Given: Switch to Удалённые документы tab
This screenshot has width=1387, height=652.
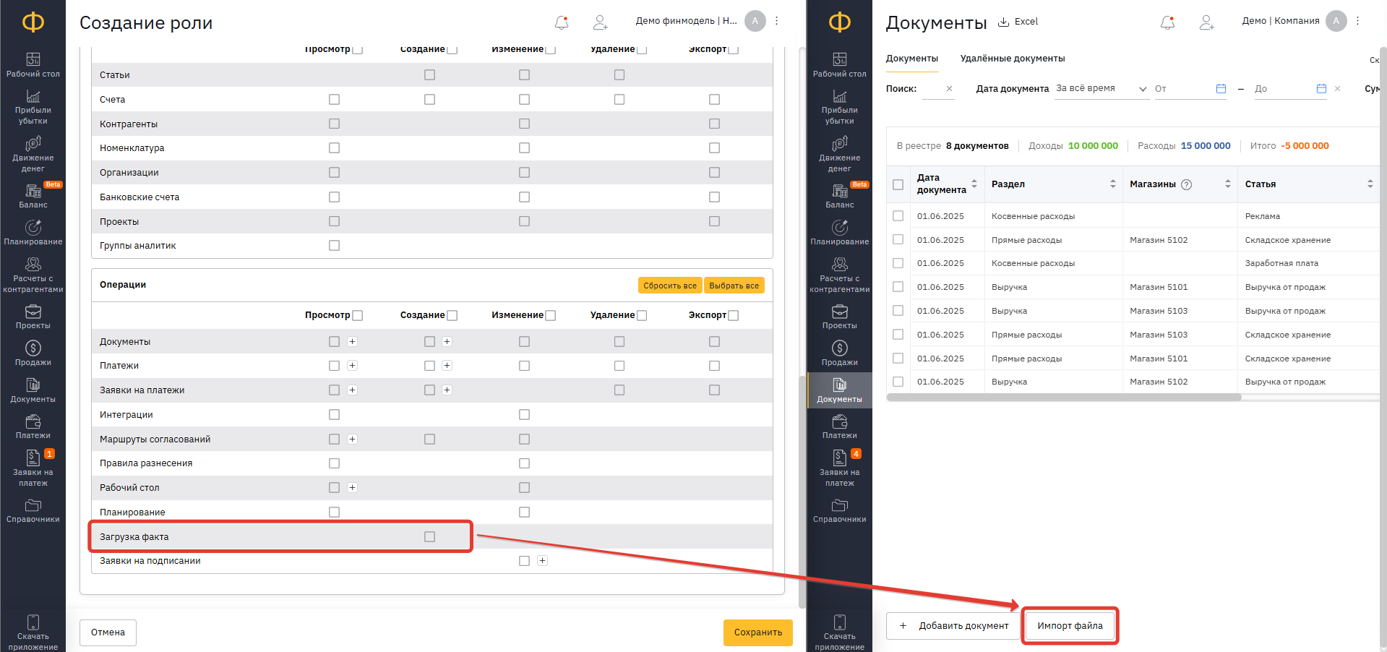Looking at the screenshot, I should [x=1012, y=59].
